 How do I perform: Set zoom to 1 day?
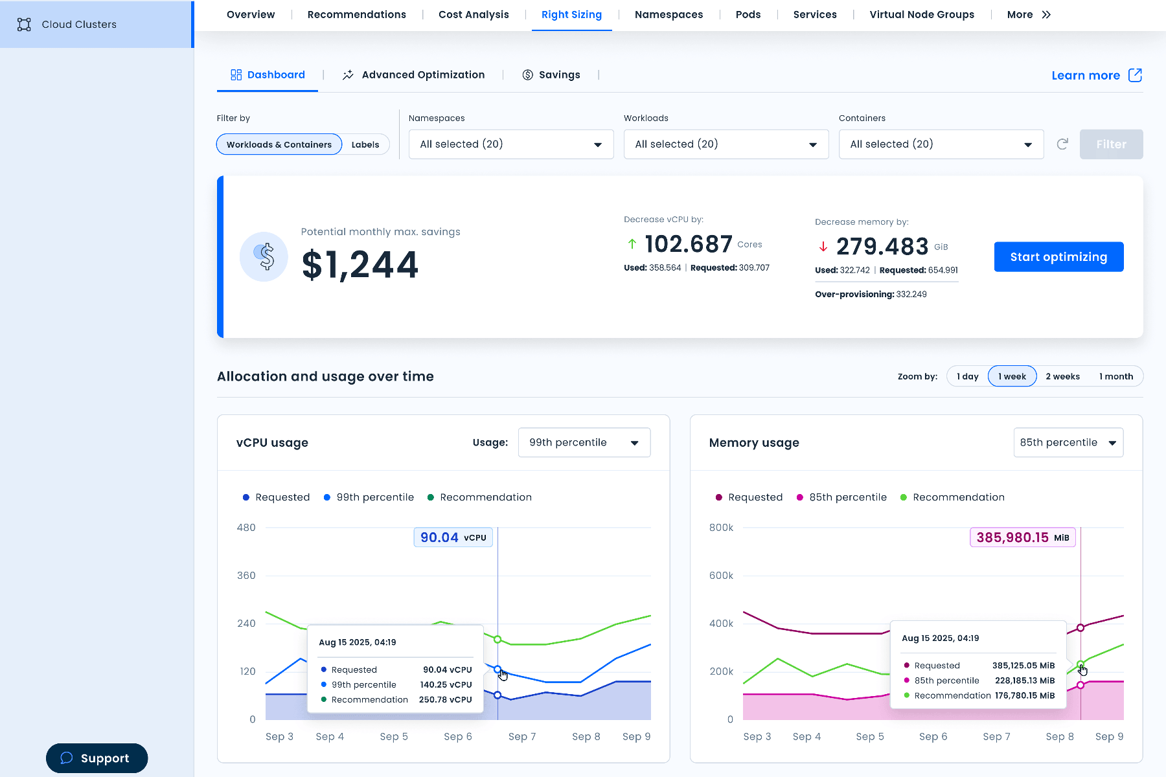tap(968, 376)
